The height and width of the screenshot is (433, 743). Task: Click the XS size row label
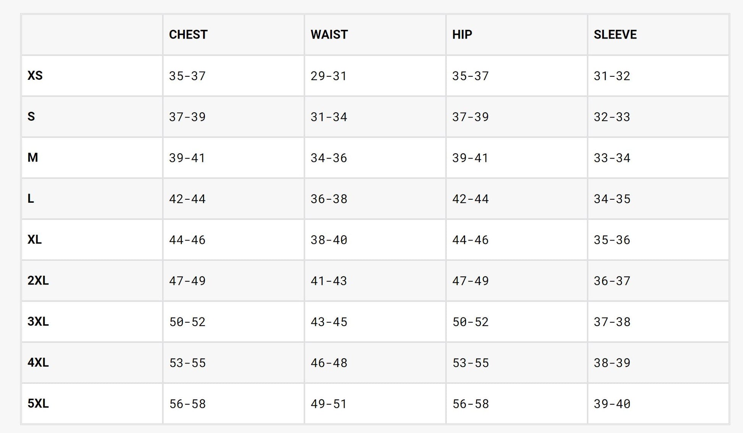tap(35, 76)
